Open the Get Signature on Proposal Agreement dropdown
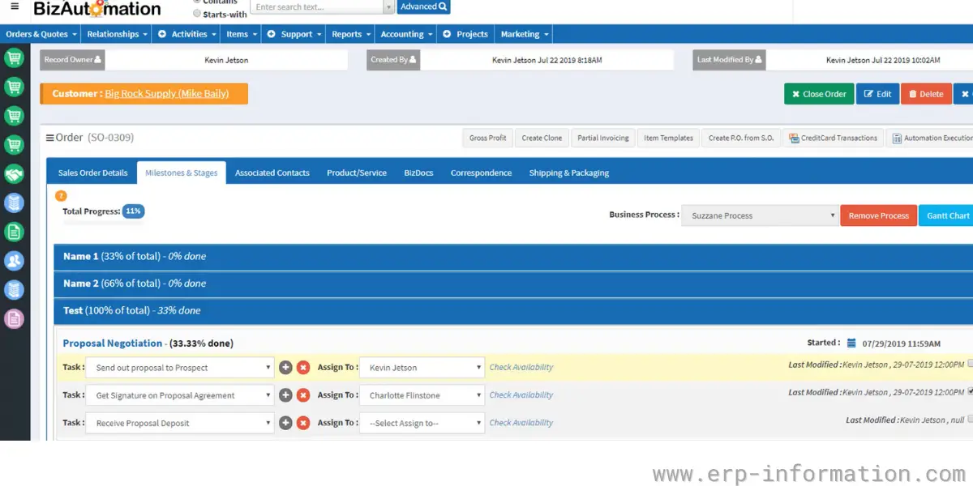This screenshot has width=973, height=486. (179, 395)
